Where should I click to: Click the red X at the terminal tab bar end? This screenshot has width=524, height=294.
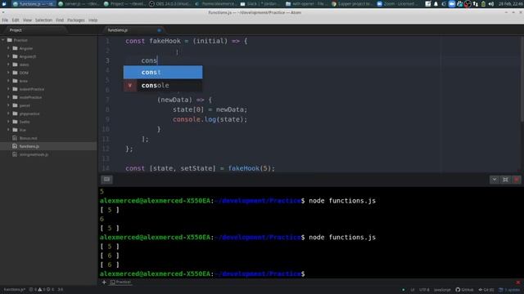[x=518, y=283]
